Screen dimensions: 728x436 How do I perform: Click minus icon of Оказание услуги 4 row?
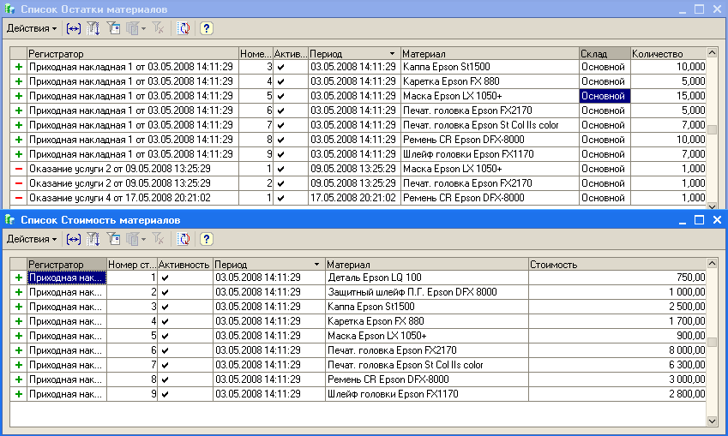click(19, 198)
